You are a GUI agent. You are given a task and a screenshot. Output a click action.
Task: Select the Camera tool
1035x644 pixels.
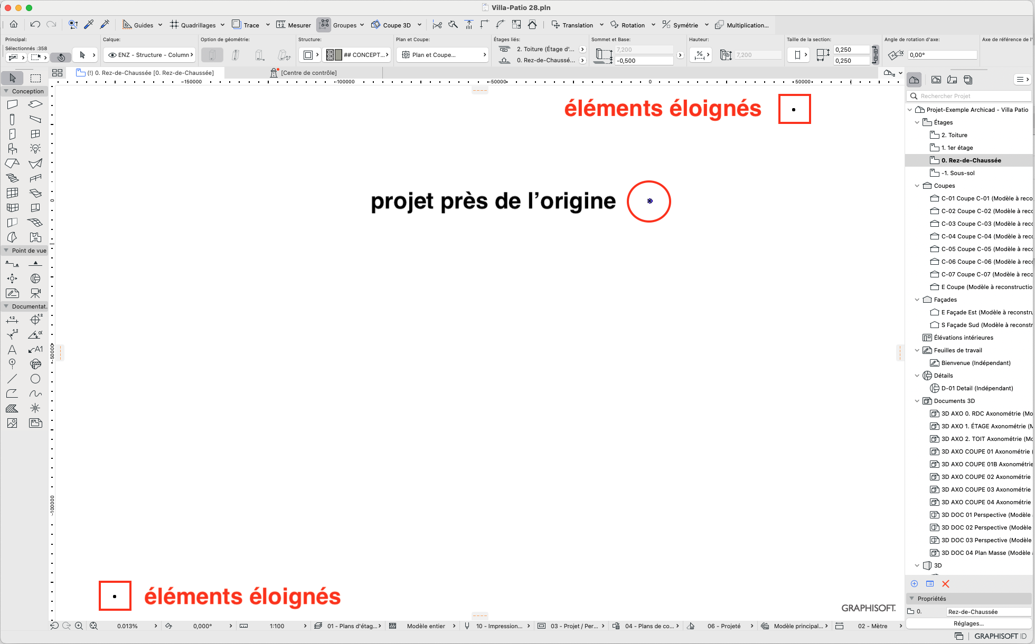(35, 293)
